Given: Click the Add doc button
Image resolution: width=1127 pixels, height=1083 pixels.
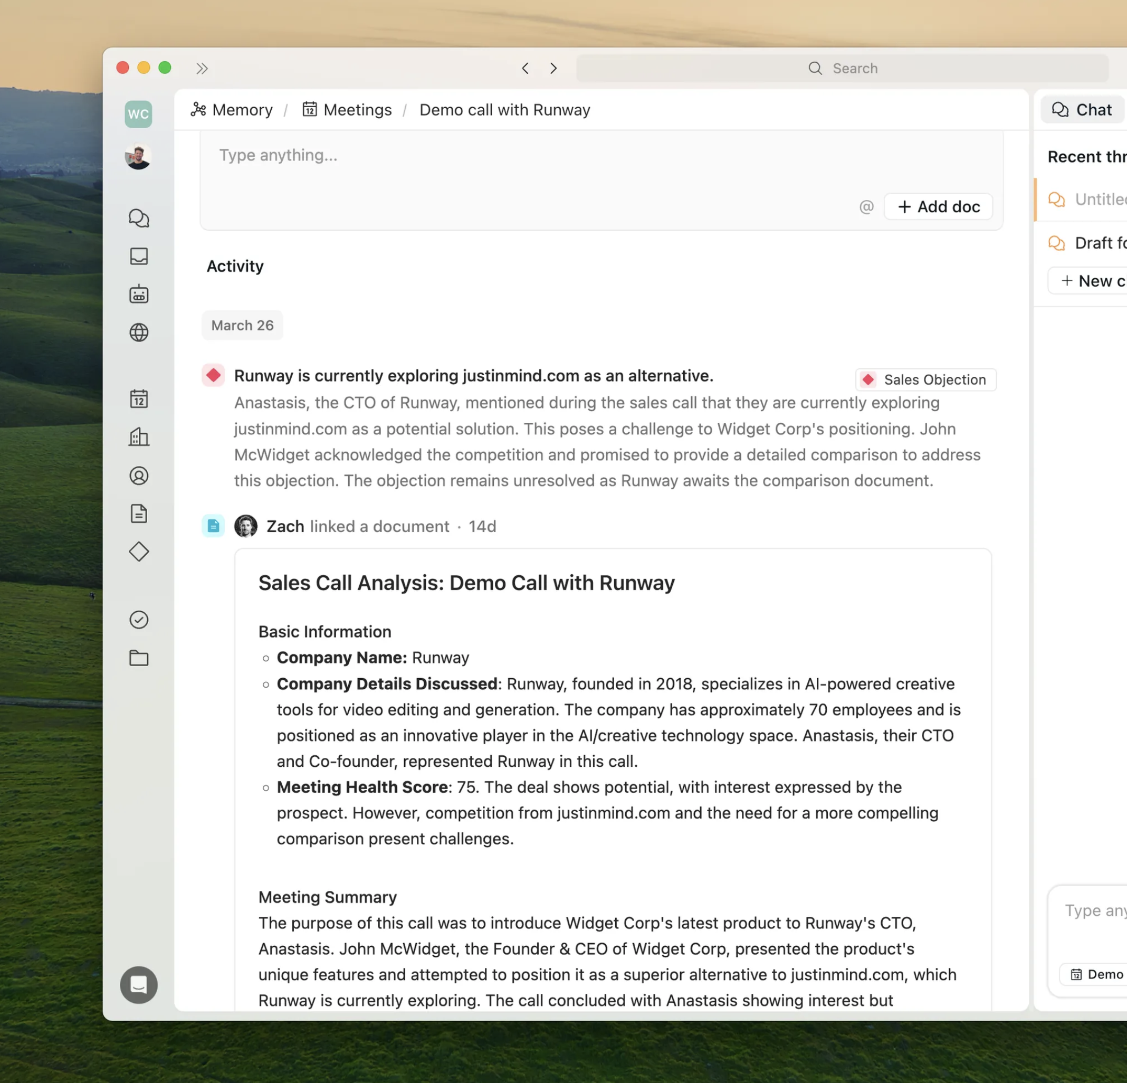Looking at the screenshot, I should click(938, 206).
